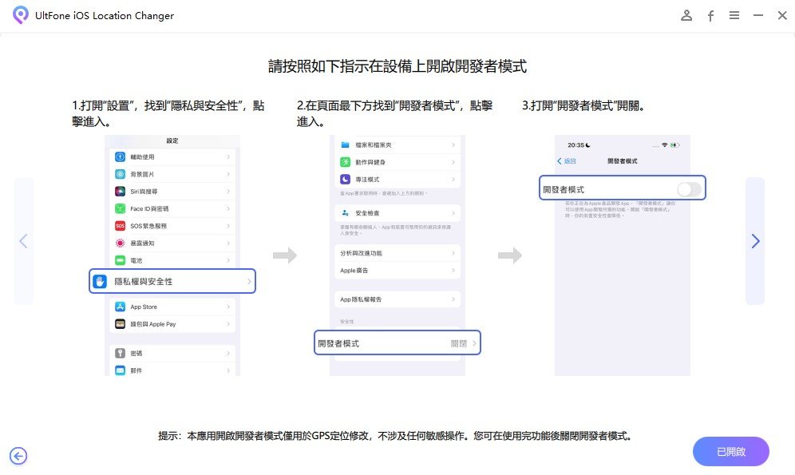Click the Siri 與搜尋 icon
795x475 pixels.
119,192
